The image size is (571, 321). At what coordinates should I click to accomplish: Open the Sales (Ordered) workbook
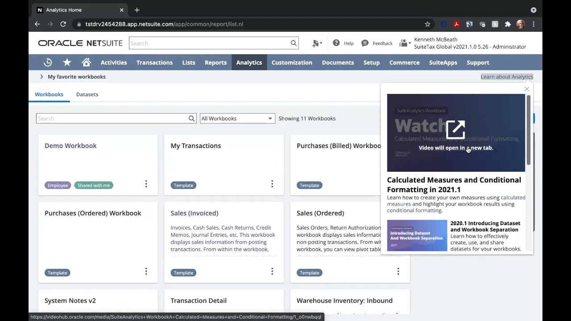tap(320, 213)
